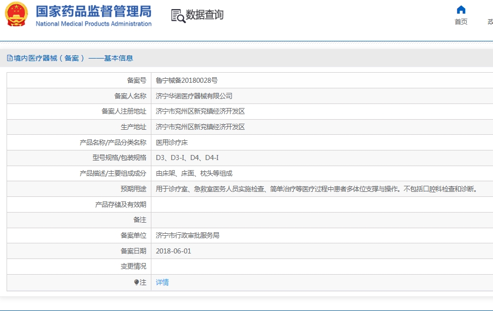Image resolution: width=493 pixels, height=311 pixels.
Task: Click the text 由床架、床面、枕头等组成
Action: tap(194, 174)
